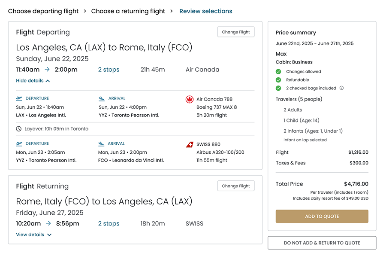Click the green checked bags included checkmark
Image resolution: width=386 pixels, height=259 pixels.
(278, 88)
